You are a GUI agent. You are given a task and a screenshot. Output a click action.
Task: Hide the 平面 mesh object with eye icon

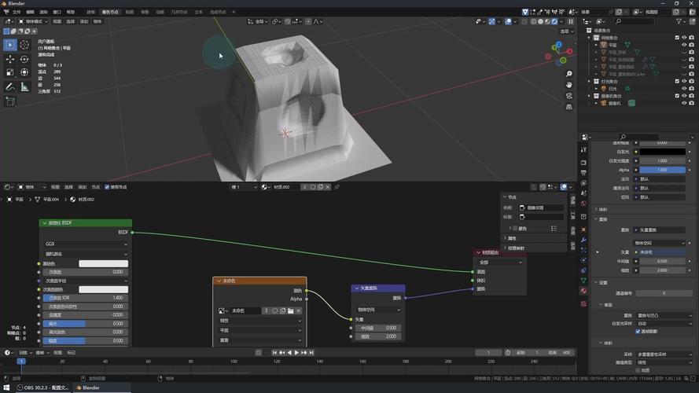[684, 45]
